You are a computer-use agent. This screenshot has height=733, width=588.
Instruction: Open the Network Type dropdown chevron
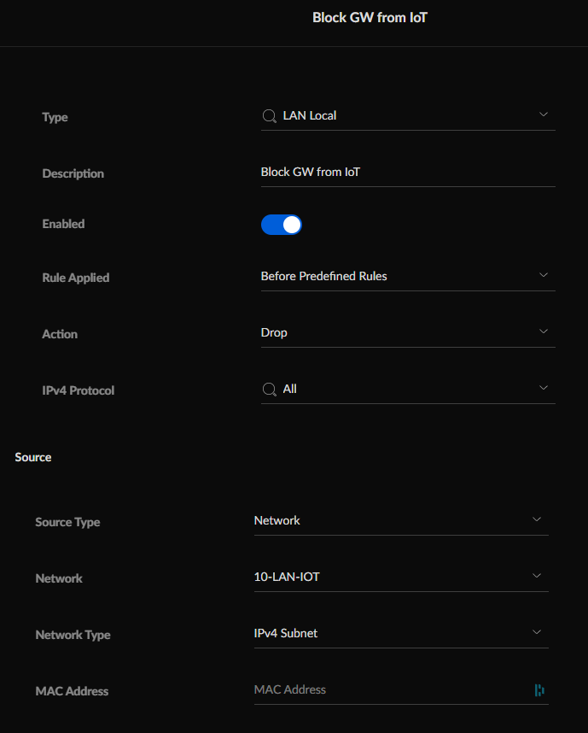click(x=537, y=632)
